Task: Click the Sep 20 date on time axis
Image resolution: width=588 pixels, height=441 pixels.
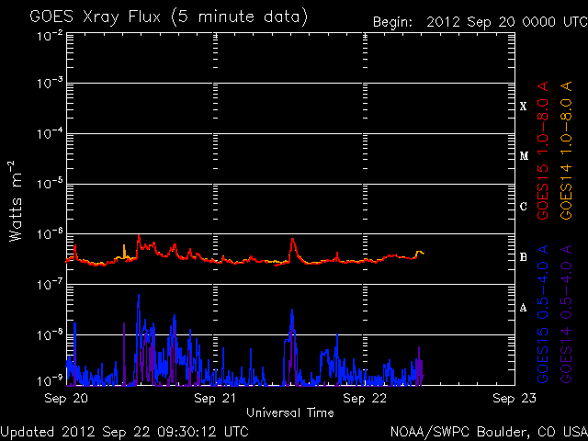Action: (x=67, y=399)
